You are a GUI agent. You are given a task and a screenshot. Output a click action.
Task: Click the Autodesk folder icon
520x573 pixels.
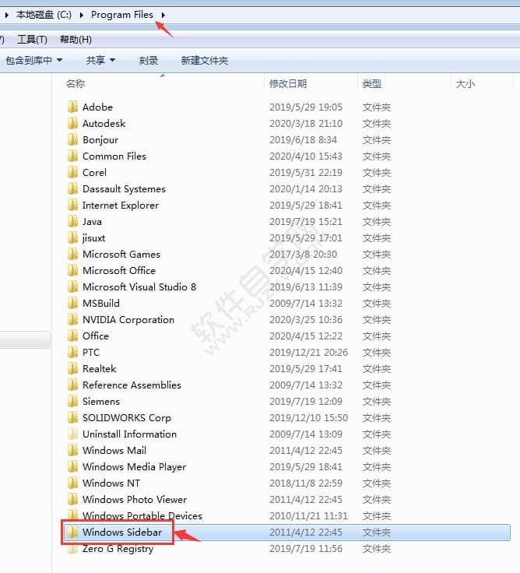72,123
